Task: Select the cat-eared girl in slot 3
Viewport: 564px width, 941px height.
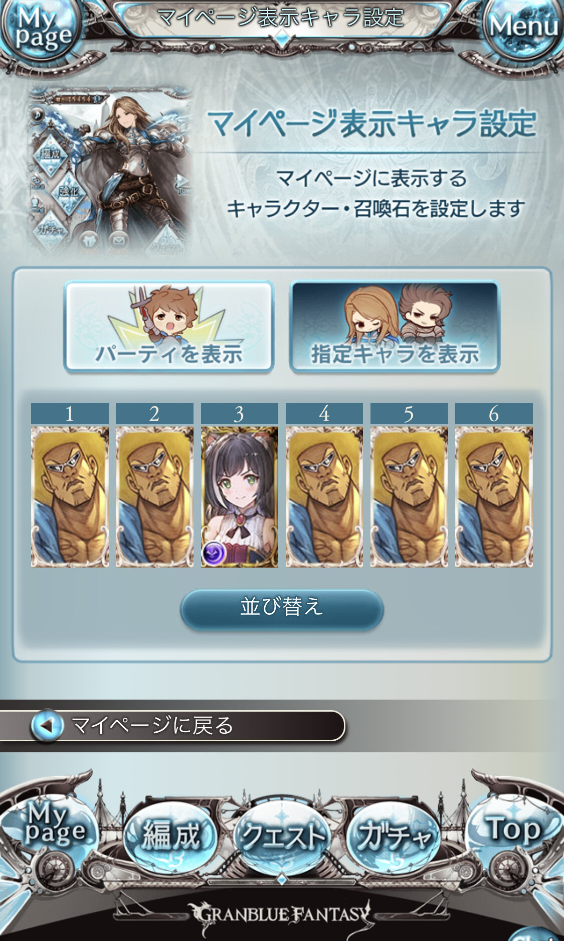Action: coord(240,497)
